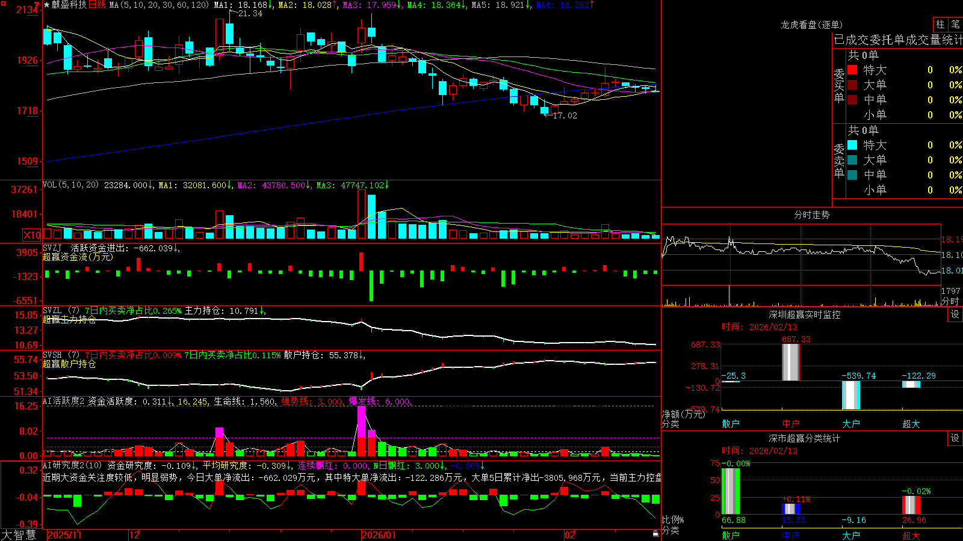Click the red question mark icon near 2134
Viewport: 963px width, 541px height.
coord(37,5)
